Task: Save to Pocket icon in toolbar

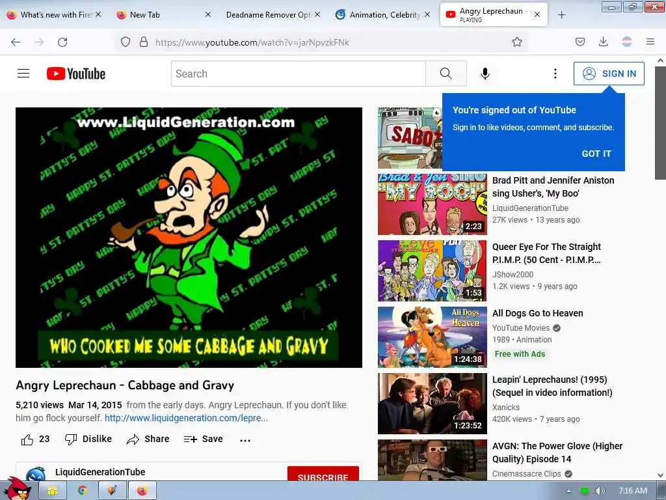Action: pyautogui.click(x=579, y=42)
